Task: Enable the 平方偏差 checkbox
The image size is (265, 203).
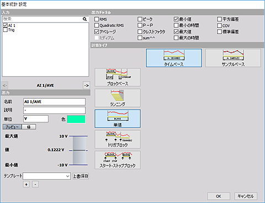Action: click(x=219, y=19)
